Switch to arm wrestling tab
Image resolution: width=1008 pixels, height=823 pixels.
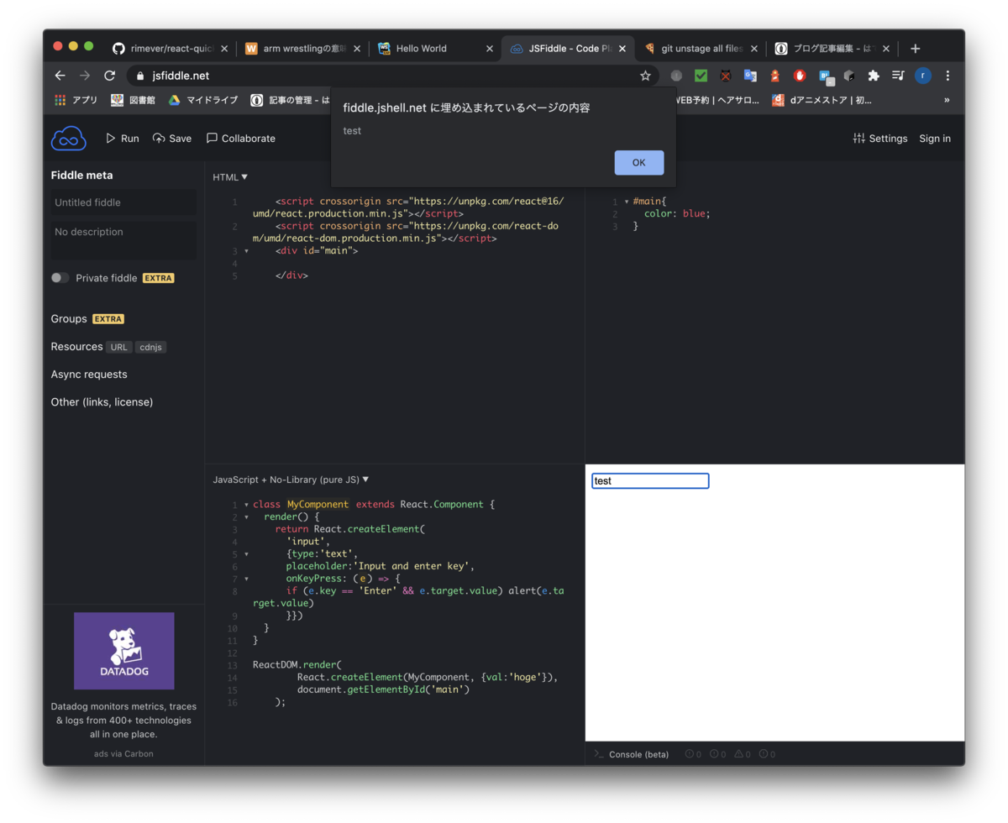point(302,49)
